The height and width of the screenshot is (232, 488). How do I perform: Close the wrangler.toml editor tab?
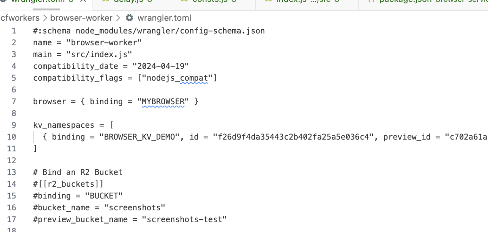[x=83, y=1]
